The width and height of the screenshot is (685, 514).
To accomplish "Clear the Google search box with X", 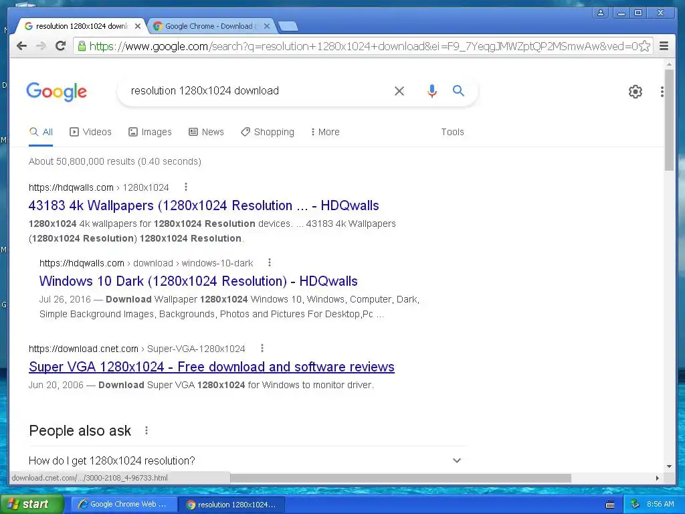I will click(x=399, y=91).
